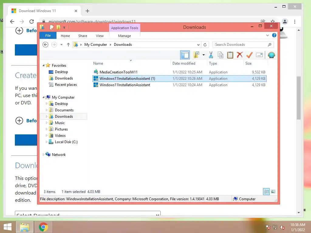Open the File ribbon tab
This screenshot has height=233, width=311.
pyautogui.click(x=48, y=36)
